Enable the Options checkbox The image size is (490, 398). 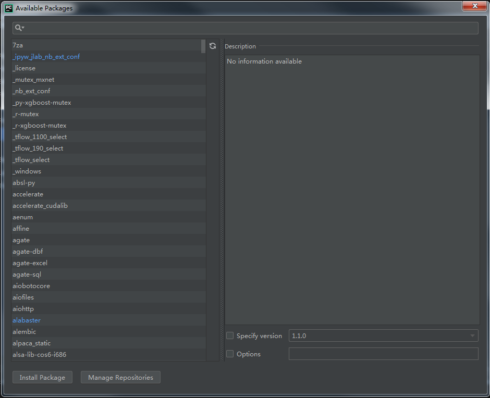click(230, 354)
